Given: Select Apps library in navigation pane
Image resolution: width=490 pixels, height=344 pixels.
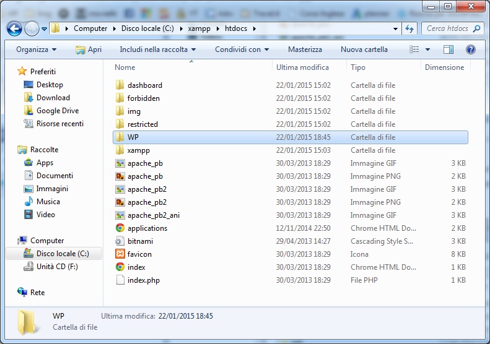Looking at the screenshot, I should (x=38, y=163).
